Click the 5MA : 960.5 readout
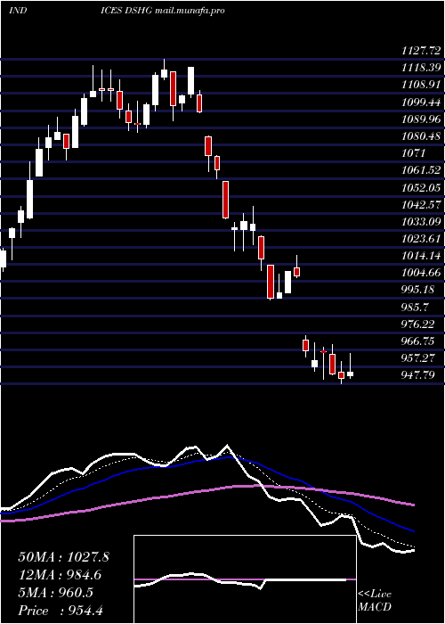The height and width of the screenshot is (624, 445). tap(55, 593)
